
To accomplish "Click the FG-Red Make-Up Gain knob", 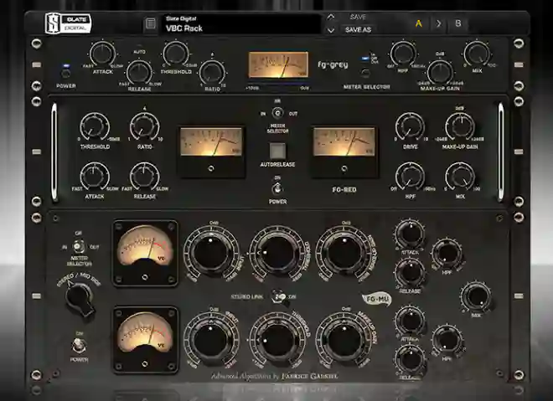I will (460, 127).
